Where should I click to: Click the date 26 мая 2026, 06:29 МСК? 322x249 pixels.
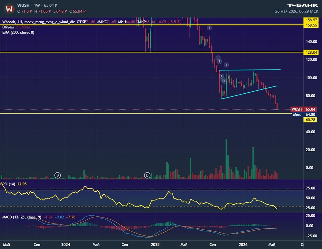[297, 11]
